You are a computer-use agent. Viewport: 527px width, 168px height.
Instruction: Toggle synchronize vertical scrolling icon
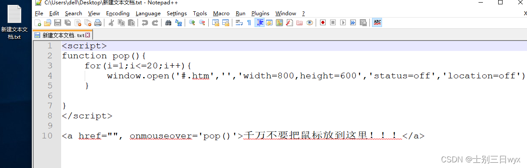pyautogui.click(x=215, y=23)
